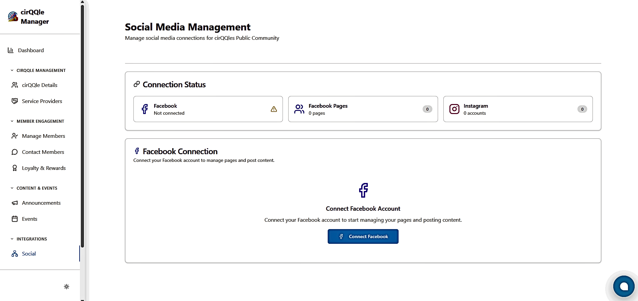Screen dimensions: 638x301
Task: Click the Facebook logo in status card
Action: tap(145, 109)
